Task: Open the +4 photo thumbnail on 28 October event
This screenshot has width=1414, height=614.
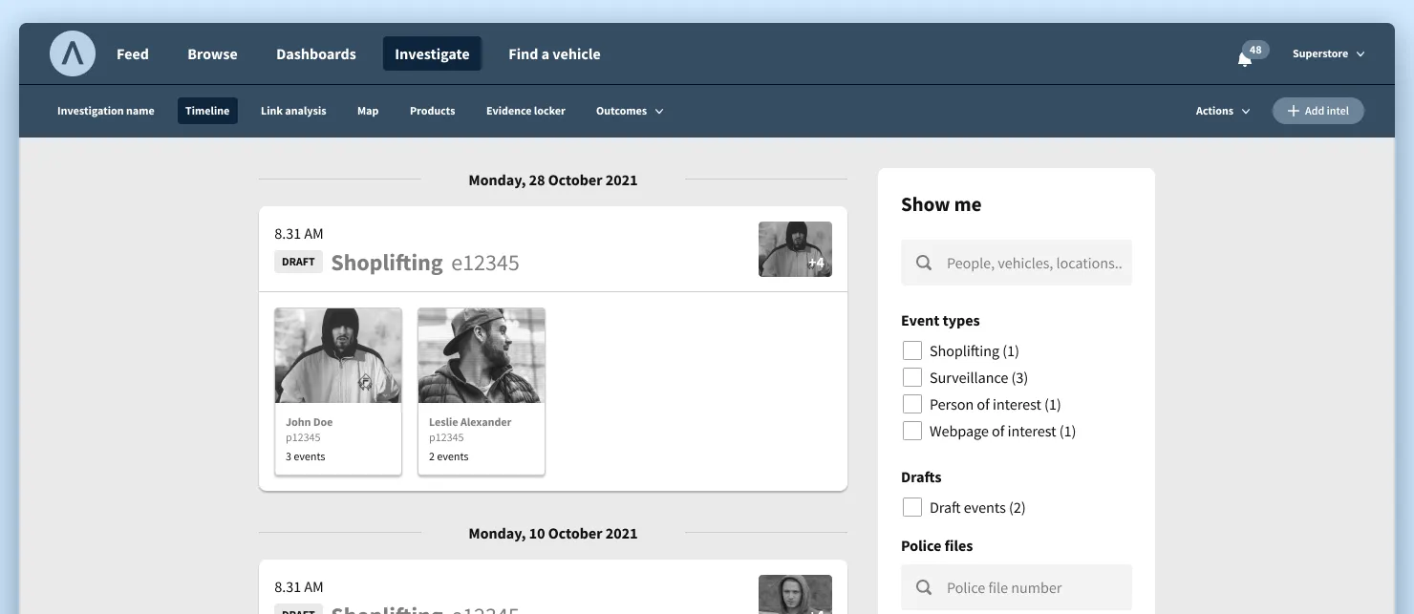Action: (x=795, y=249)
